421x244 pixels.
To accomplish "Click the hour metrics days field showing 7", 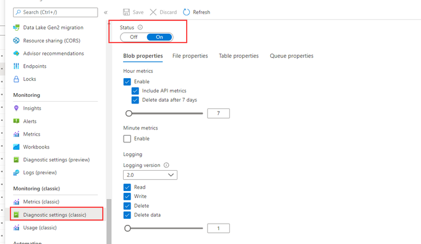I will 218,113.
